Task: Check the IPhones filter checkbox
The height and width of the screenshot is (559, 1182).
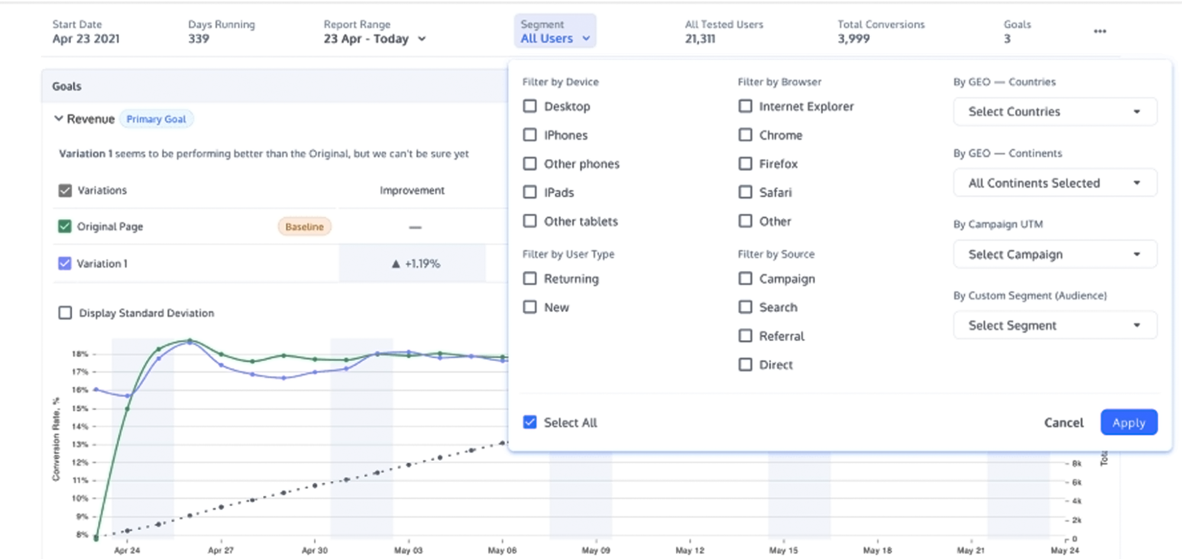Action: point(530,135)
